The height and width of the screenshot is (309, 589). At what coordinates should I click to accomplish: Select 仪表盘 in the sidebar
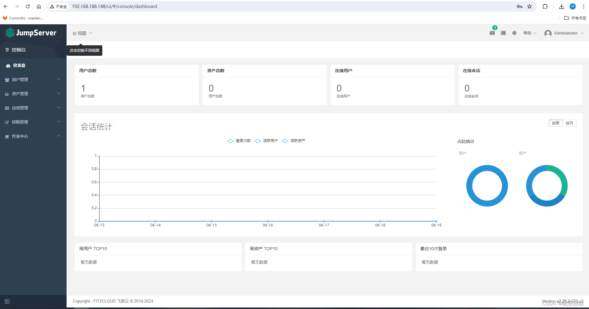(x=33, y=66)
